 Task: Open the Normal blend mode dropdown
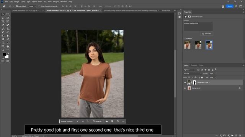(x=193, y=73)
